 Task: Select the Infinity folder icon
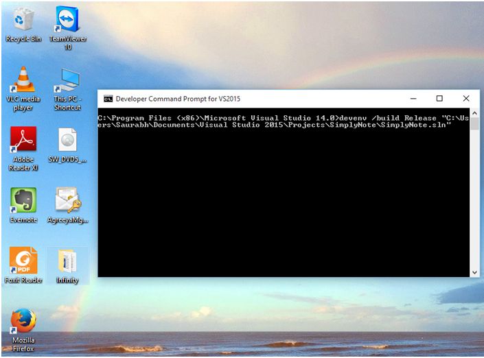[67, 266]
